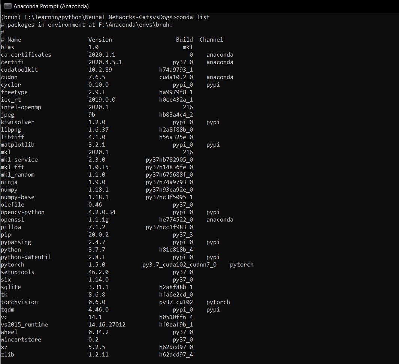Click the 'setuptools' package name
The height and width of the screenshot is (364, 399).
18,272
